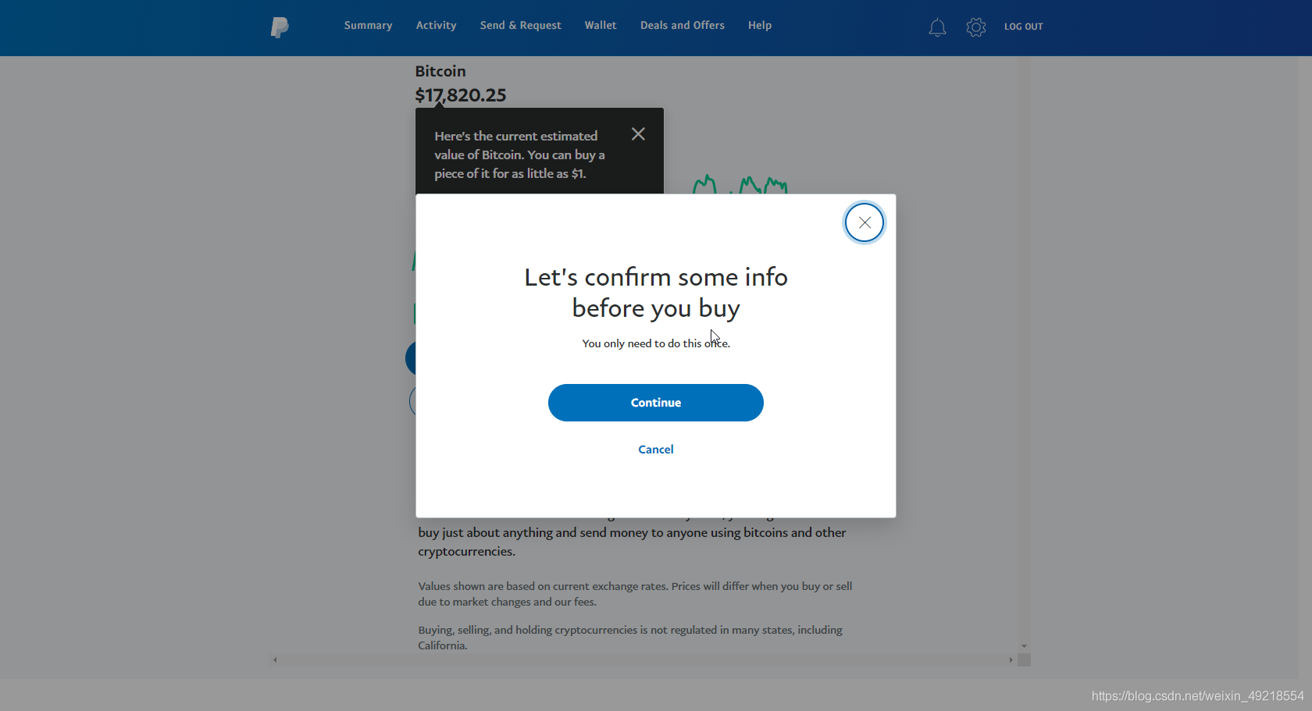Click the vertical scrollbar down arrow
Image resolution: width=1312 pixels, height=711 pixels.
(1024, 646)
